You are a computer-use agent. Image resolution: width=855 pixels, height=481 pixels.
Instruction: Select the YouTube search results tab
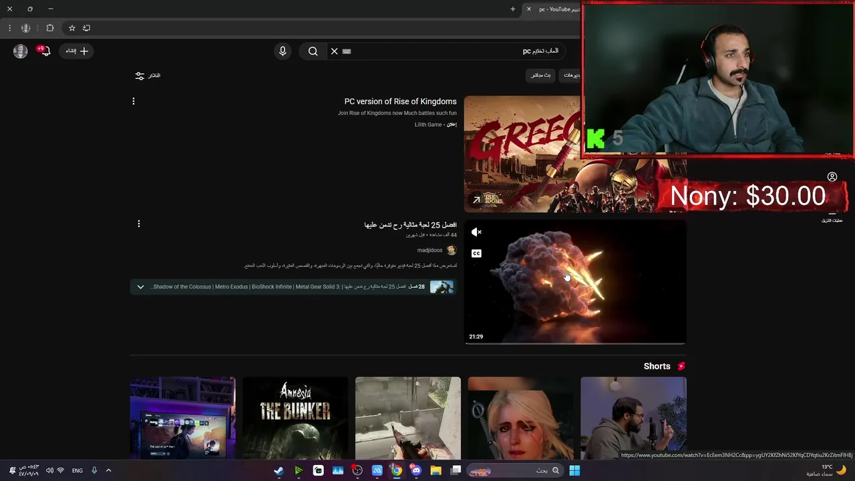click(x=554, y=9)
